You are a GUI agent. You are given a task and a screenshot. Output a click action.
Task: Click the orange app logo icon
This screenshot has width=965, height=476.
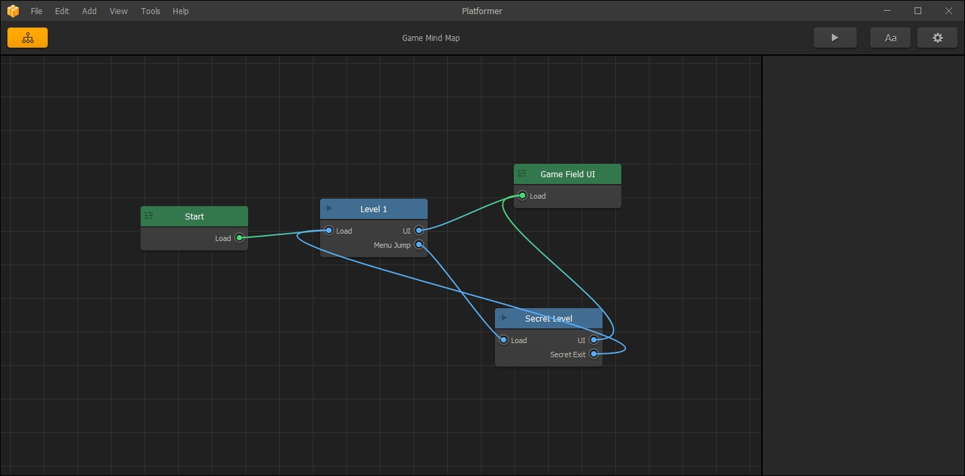click(13, 11)
